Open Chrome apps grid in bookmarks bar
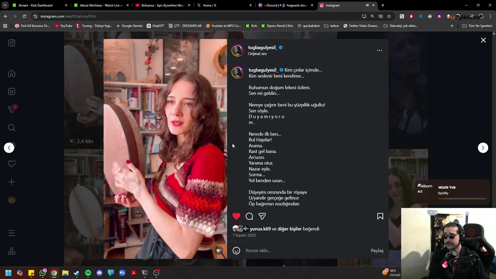This screenshot has width=496, height=279. pos(5,26)
